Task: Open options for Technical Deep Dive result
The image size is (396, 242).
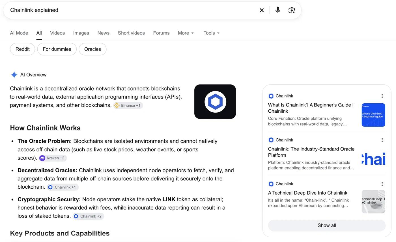Action: point(382,184)
